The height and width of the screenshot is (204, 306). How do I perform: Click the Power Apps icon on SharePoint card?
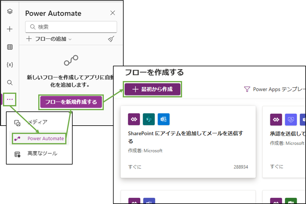[134, 119]
